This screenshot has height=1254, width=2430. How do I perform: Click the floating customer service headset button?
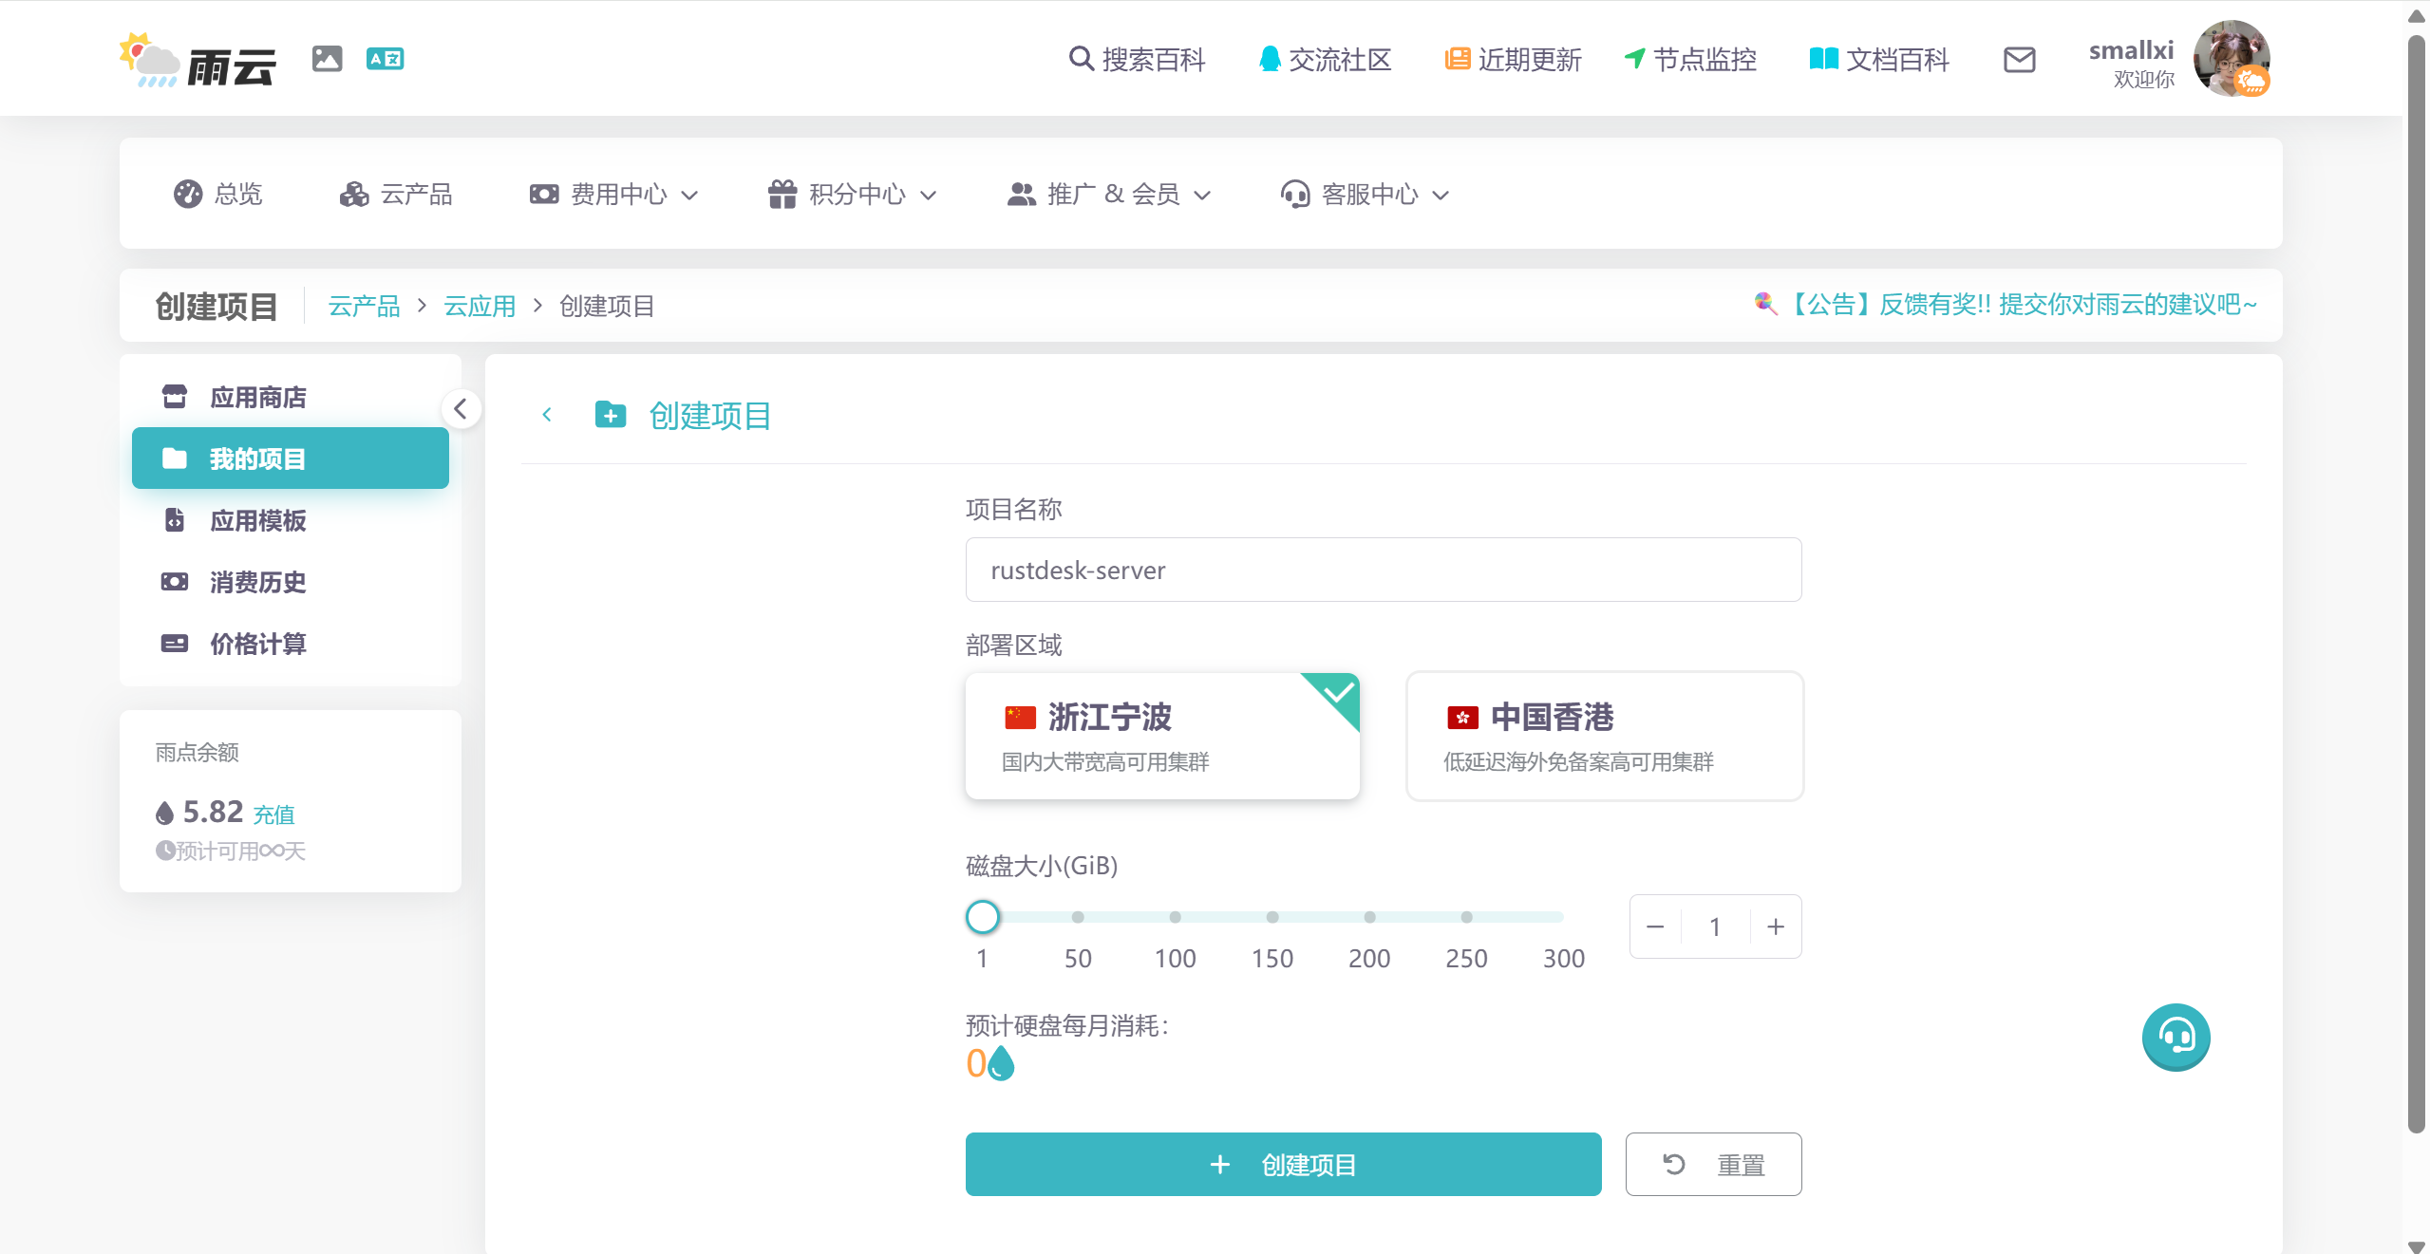click(2175, 1037)
